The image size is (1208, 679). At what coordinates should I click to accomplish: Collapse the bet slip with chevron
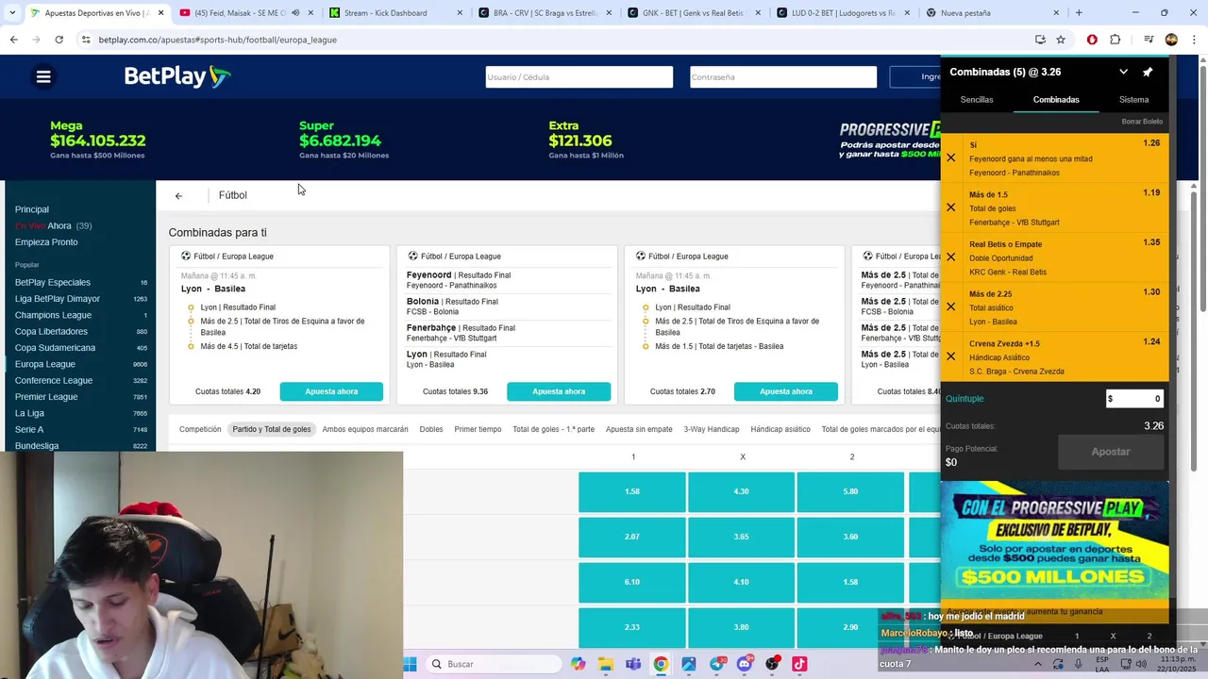[x=1123, y=72]
